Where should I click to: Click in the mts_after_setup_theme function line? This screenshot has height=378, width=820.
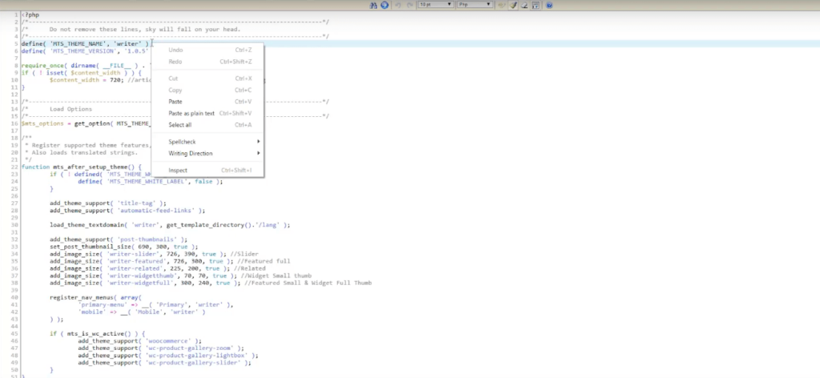tap(82, 167)
